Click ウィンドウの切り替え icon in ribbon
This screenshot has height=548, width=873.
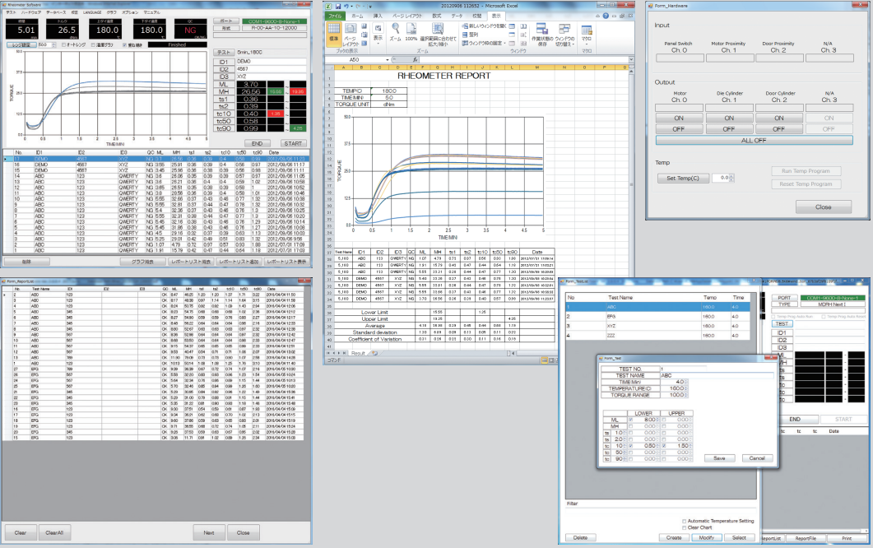click(x=564, y=29)
